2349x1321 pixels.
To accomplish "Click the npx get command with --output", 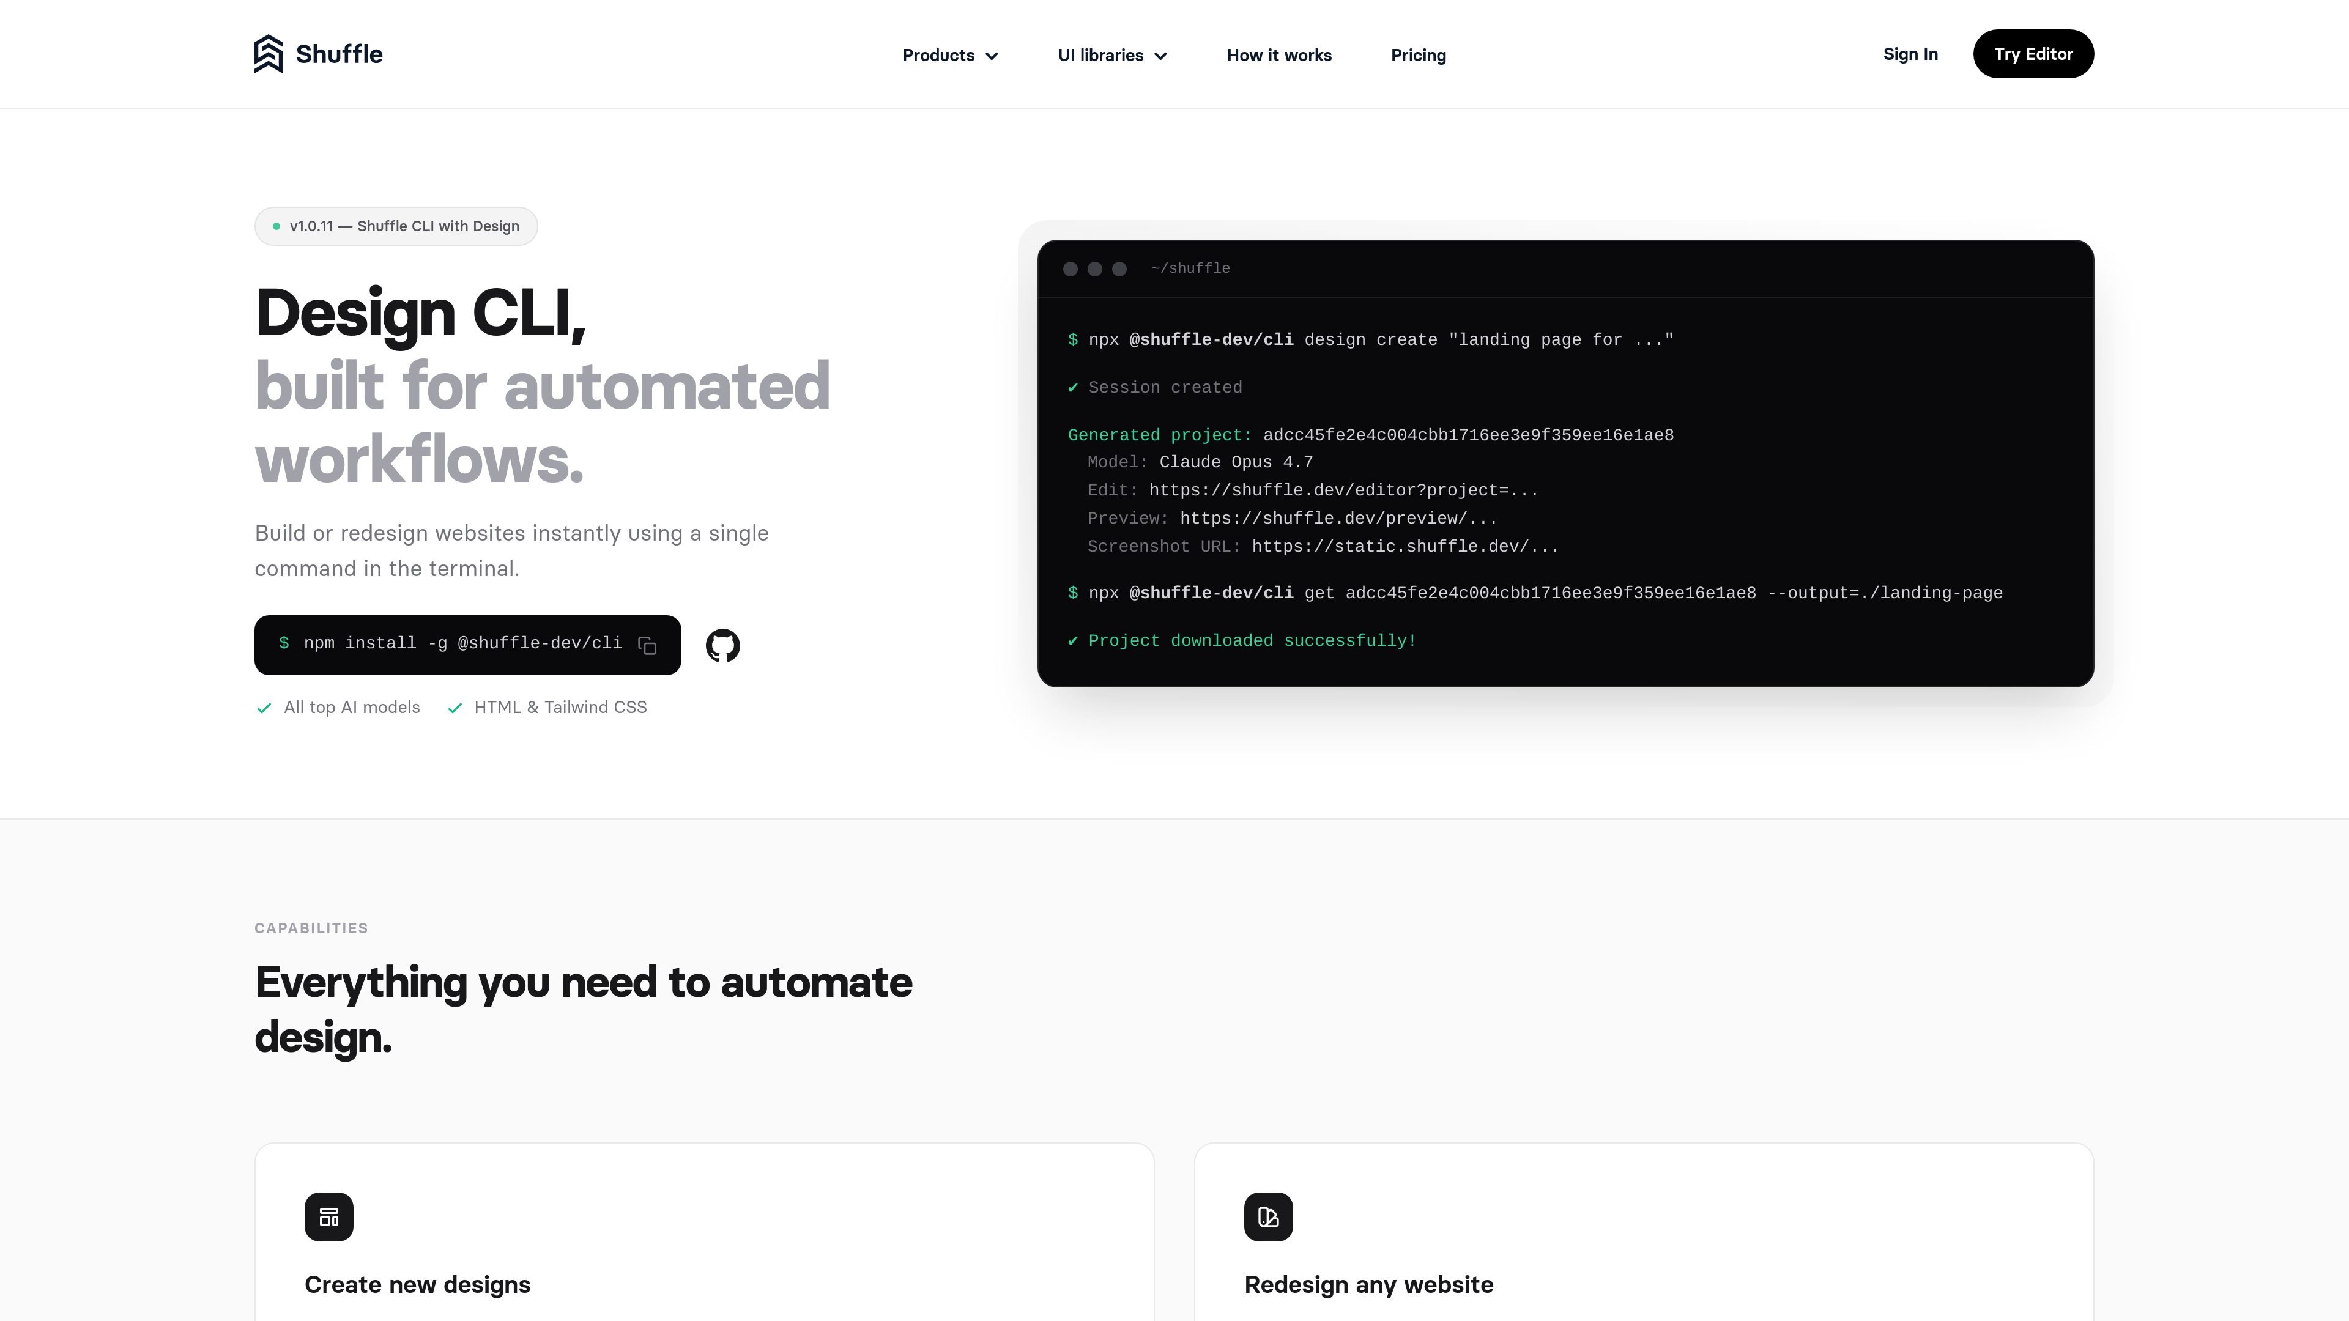I will (x=1535, y=593).
